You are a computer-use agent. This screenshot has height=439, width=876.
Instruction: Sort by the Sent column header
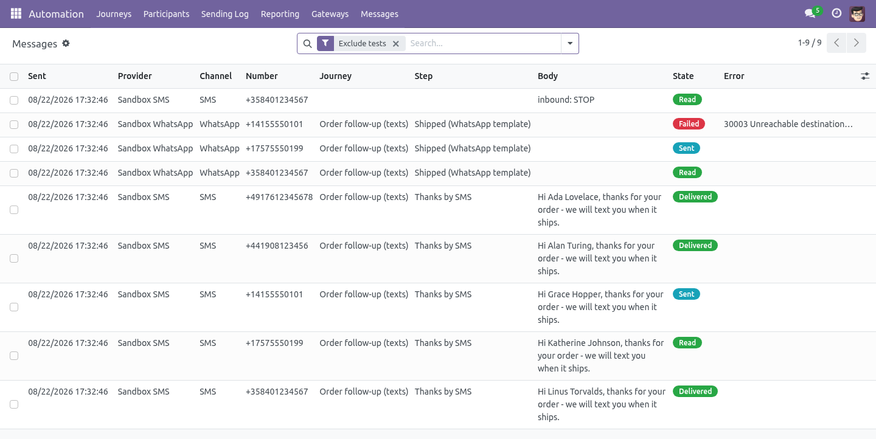click(x=37, y=76)
